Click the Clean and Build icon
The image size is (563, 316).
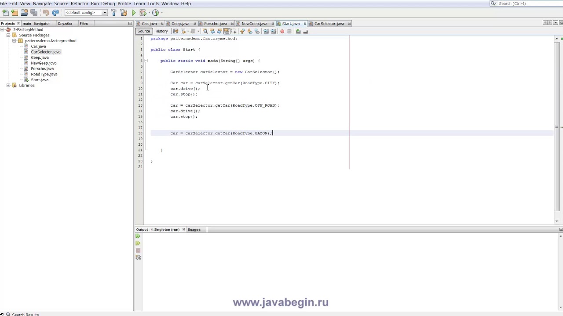tap(123, 13)
